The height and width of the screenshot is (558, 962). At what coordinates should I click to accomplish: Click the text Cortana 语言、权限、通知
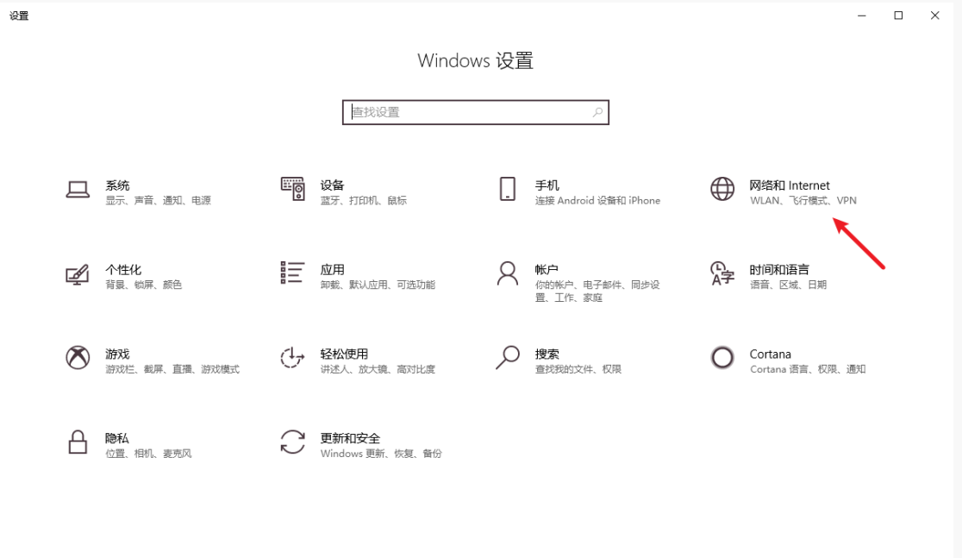[x=808, y=369]
